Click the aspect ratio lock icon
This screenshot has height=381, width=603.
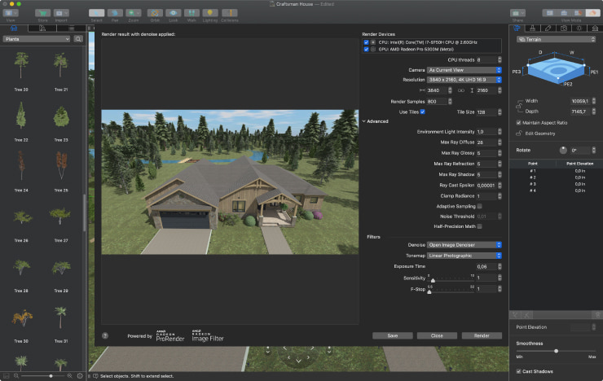[x=519, y=106]
